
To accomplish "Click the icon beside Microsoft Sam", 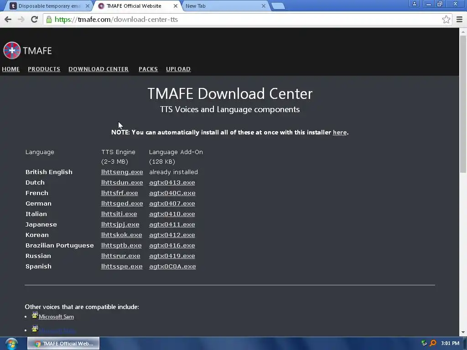I will click(35, 315).
